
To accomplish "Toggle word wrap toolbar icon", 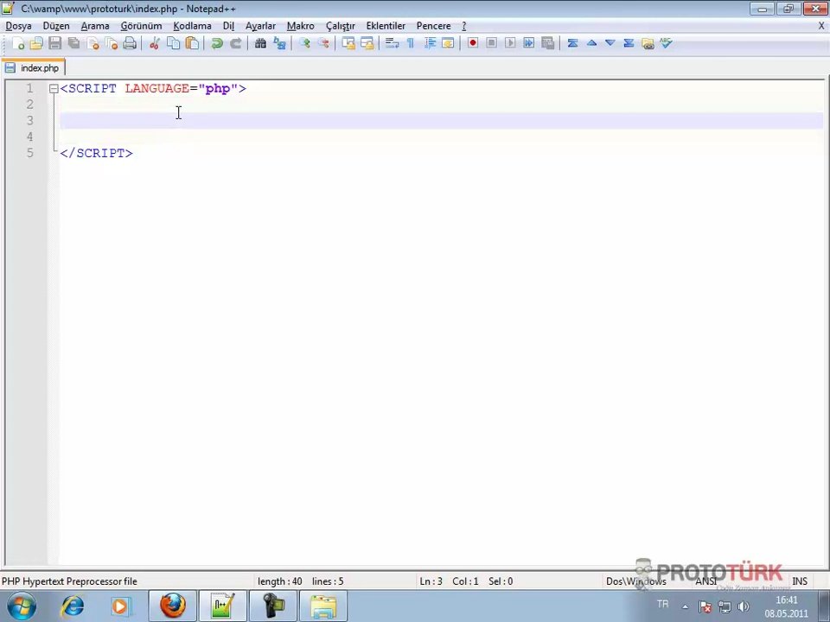I will [392, 43].
